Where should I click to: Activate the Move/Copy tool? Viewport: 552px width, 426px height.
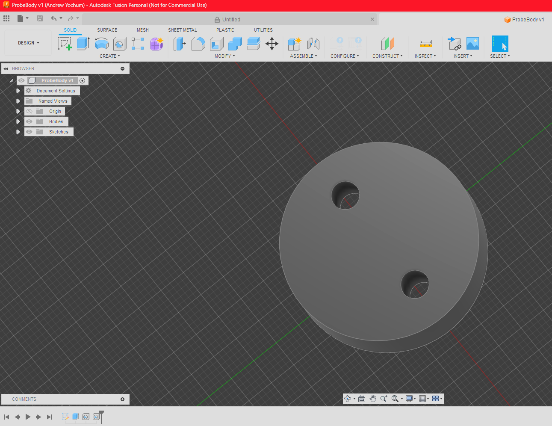(x=272, y=44)
